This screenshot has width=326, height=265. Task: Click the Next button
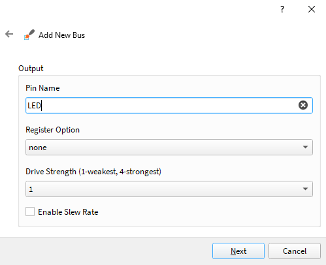238,251
